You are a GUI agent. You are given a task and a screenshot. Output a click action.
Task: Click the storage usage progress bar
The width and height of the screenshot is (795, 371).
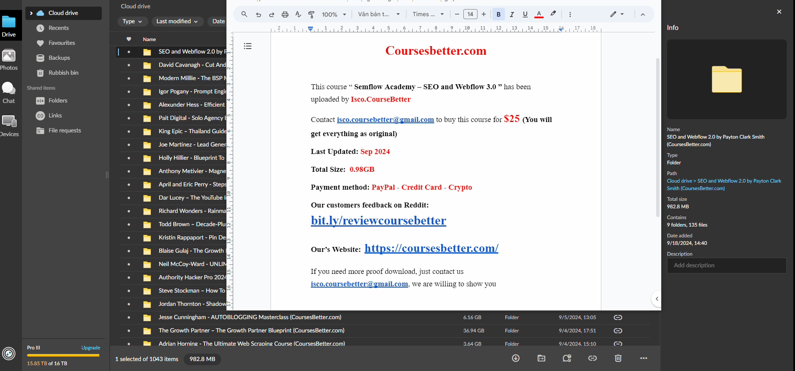coord(63,355)
